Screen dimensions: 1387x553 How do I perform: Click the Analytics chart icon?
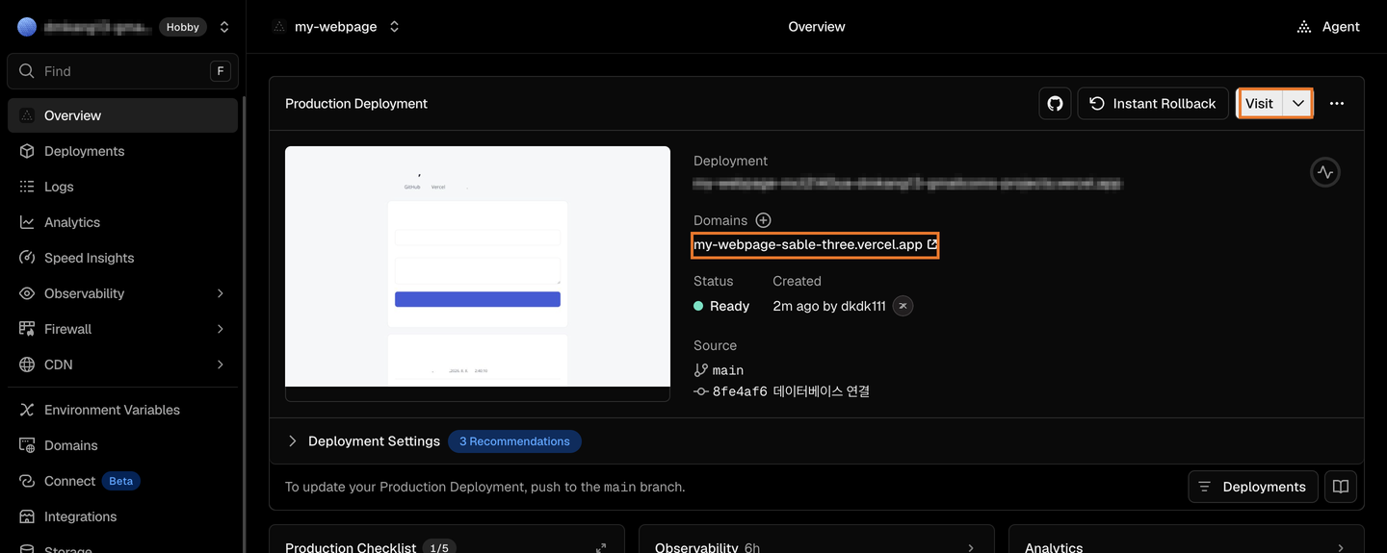27,222
